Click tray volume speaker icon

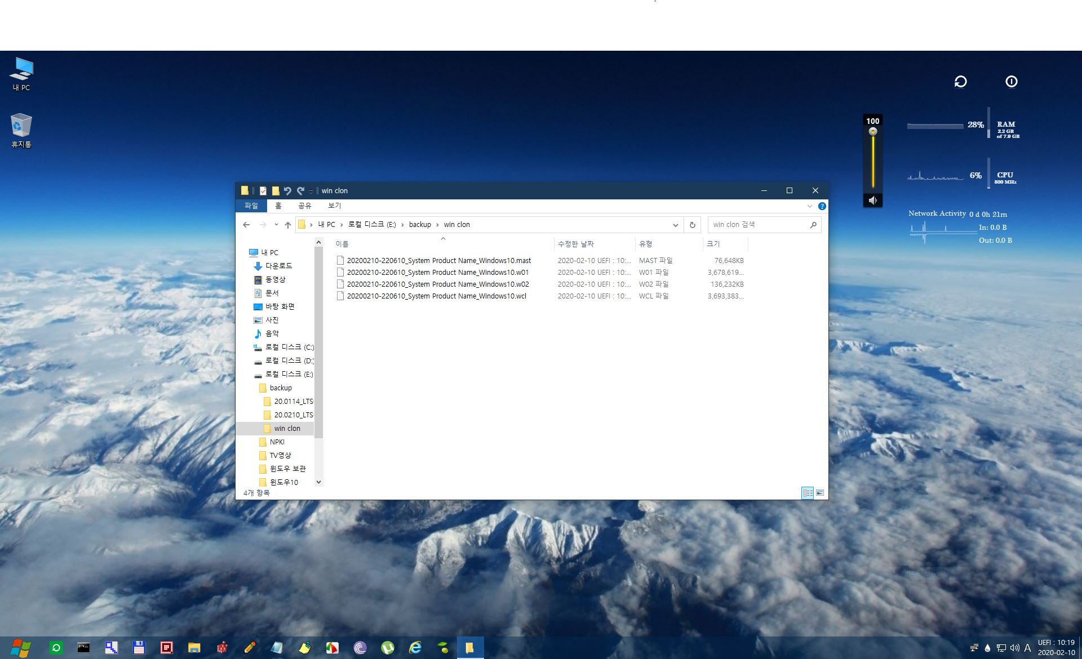(x=1014, y=648)
